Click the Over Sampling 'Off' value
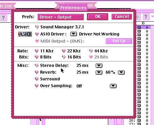This screenshot has height=125, width=154. pyautogui.click(x=79, y=86)
